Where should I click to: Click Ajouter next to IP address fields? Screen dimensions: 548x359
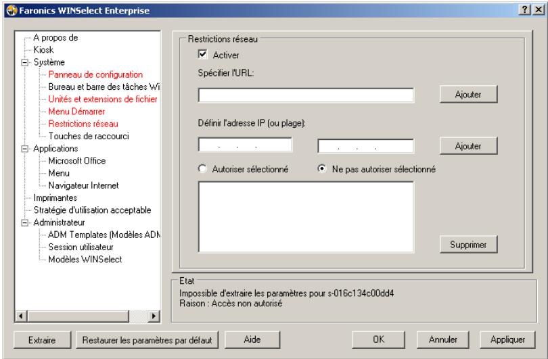[x=468, y=146]
